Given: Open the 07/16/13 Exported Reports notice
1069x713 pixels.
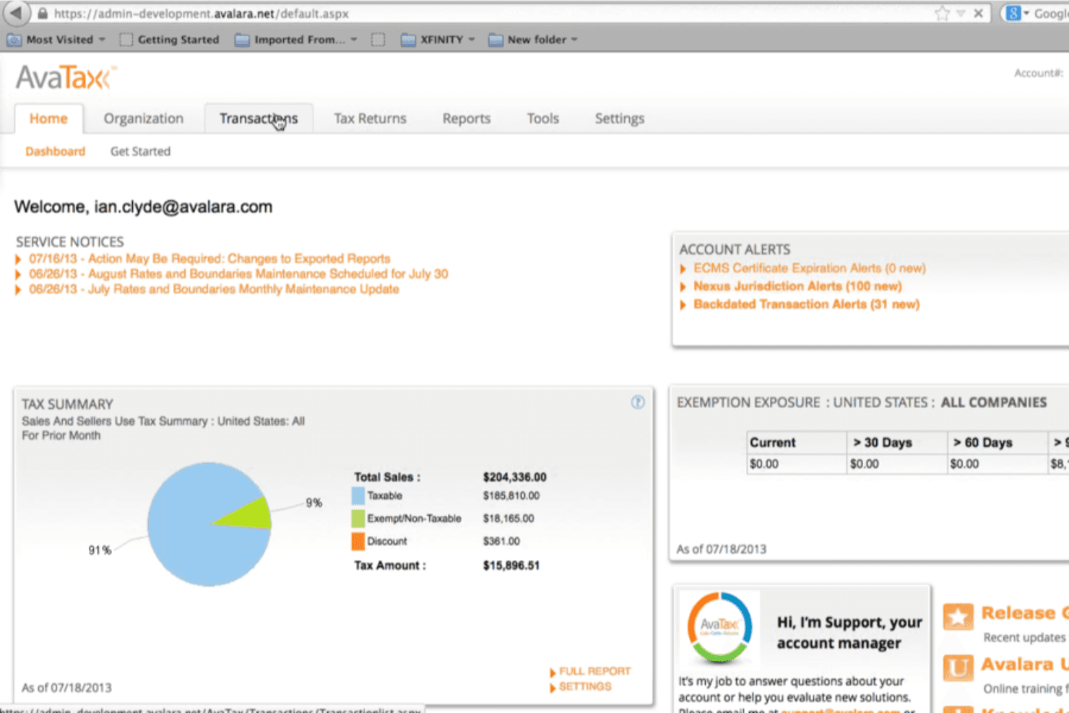Looking at the screenshot, I should coord(209,259).
